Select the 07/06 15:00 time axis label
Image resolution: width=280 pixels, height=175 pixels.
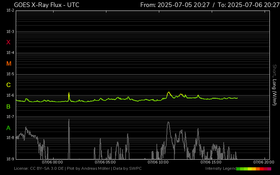point(211,162)
